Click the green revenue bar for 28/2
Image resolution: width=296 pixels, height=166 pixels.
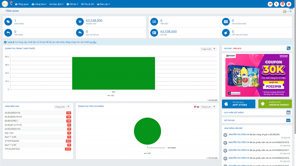pyautogui.click(x=114, y=73)
